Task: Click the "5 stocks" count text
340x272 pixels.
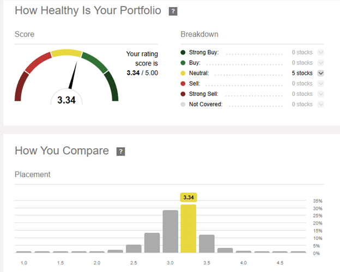Action: [x=302, y=73]
